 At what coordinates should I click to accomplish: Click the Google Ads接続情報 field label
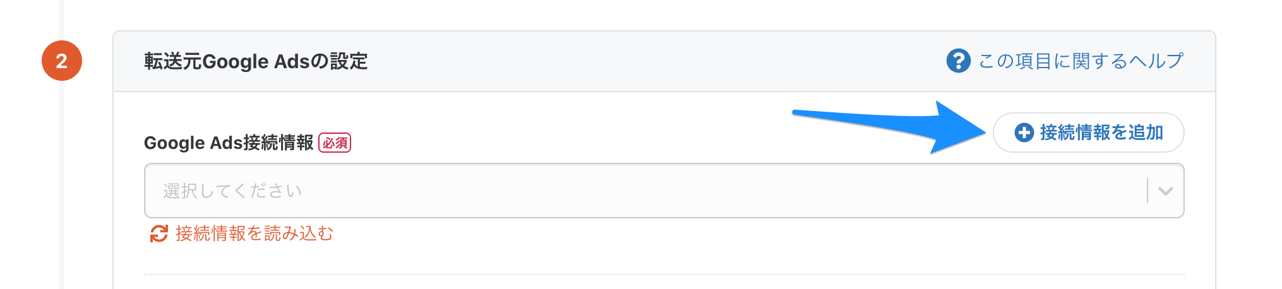[229, 143]
